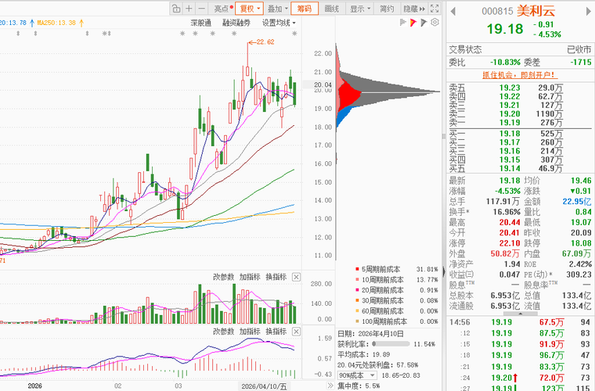Image resolution: width=595 pixels, height=391 pixels.
Task: Switch to 简约 simple mode
Action: pyautogui.click(x=387, y=9)
